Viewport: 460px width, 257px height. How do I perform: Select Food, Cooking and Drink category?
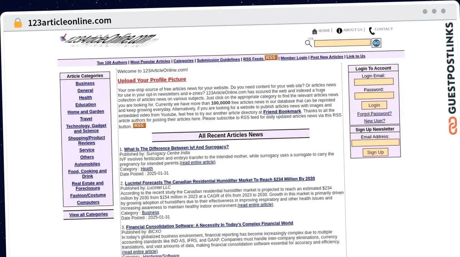(87, 174)
